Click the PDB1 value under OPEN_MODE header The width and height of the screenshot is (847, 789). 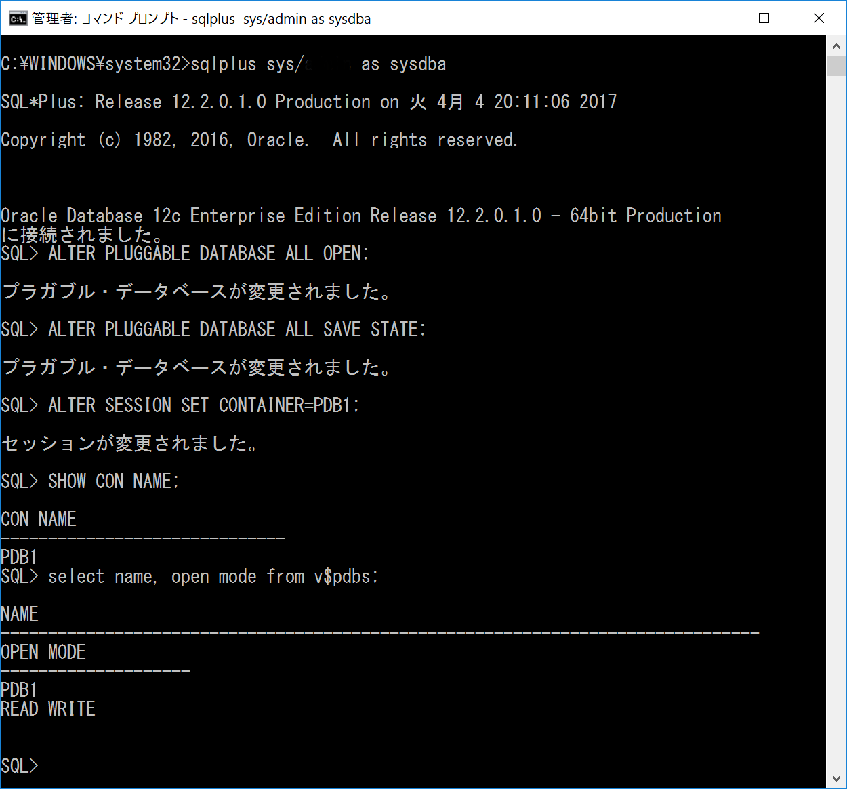19,690
